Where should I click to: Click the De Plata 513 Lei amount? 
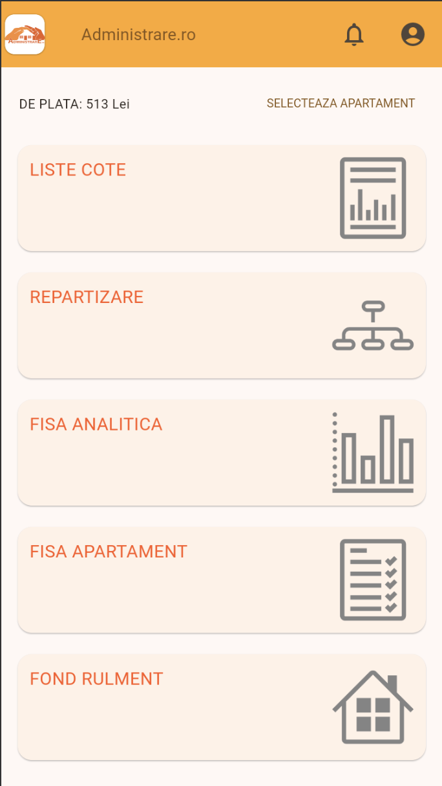tap(74, 104)
